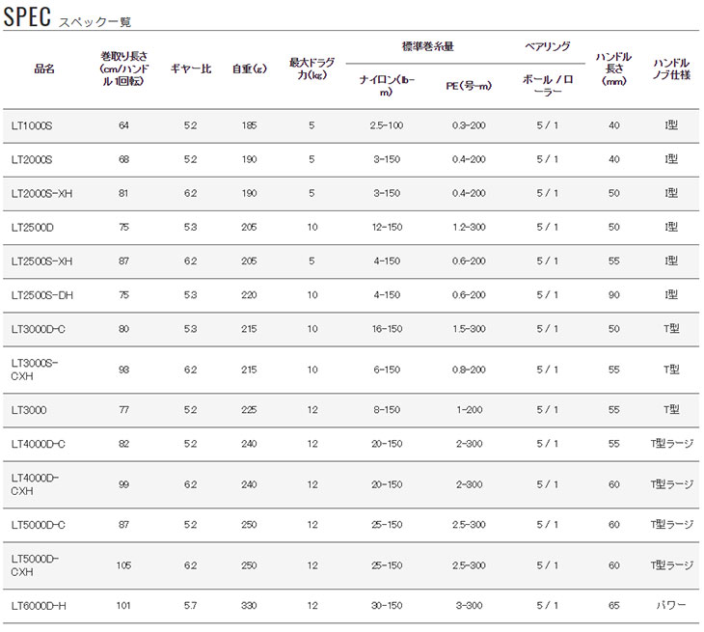Click the ベアリング header cell
This screenshot has height=632, width=704.
[x=546, y=46]
